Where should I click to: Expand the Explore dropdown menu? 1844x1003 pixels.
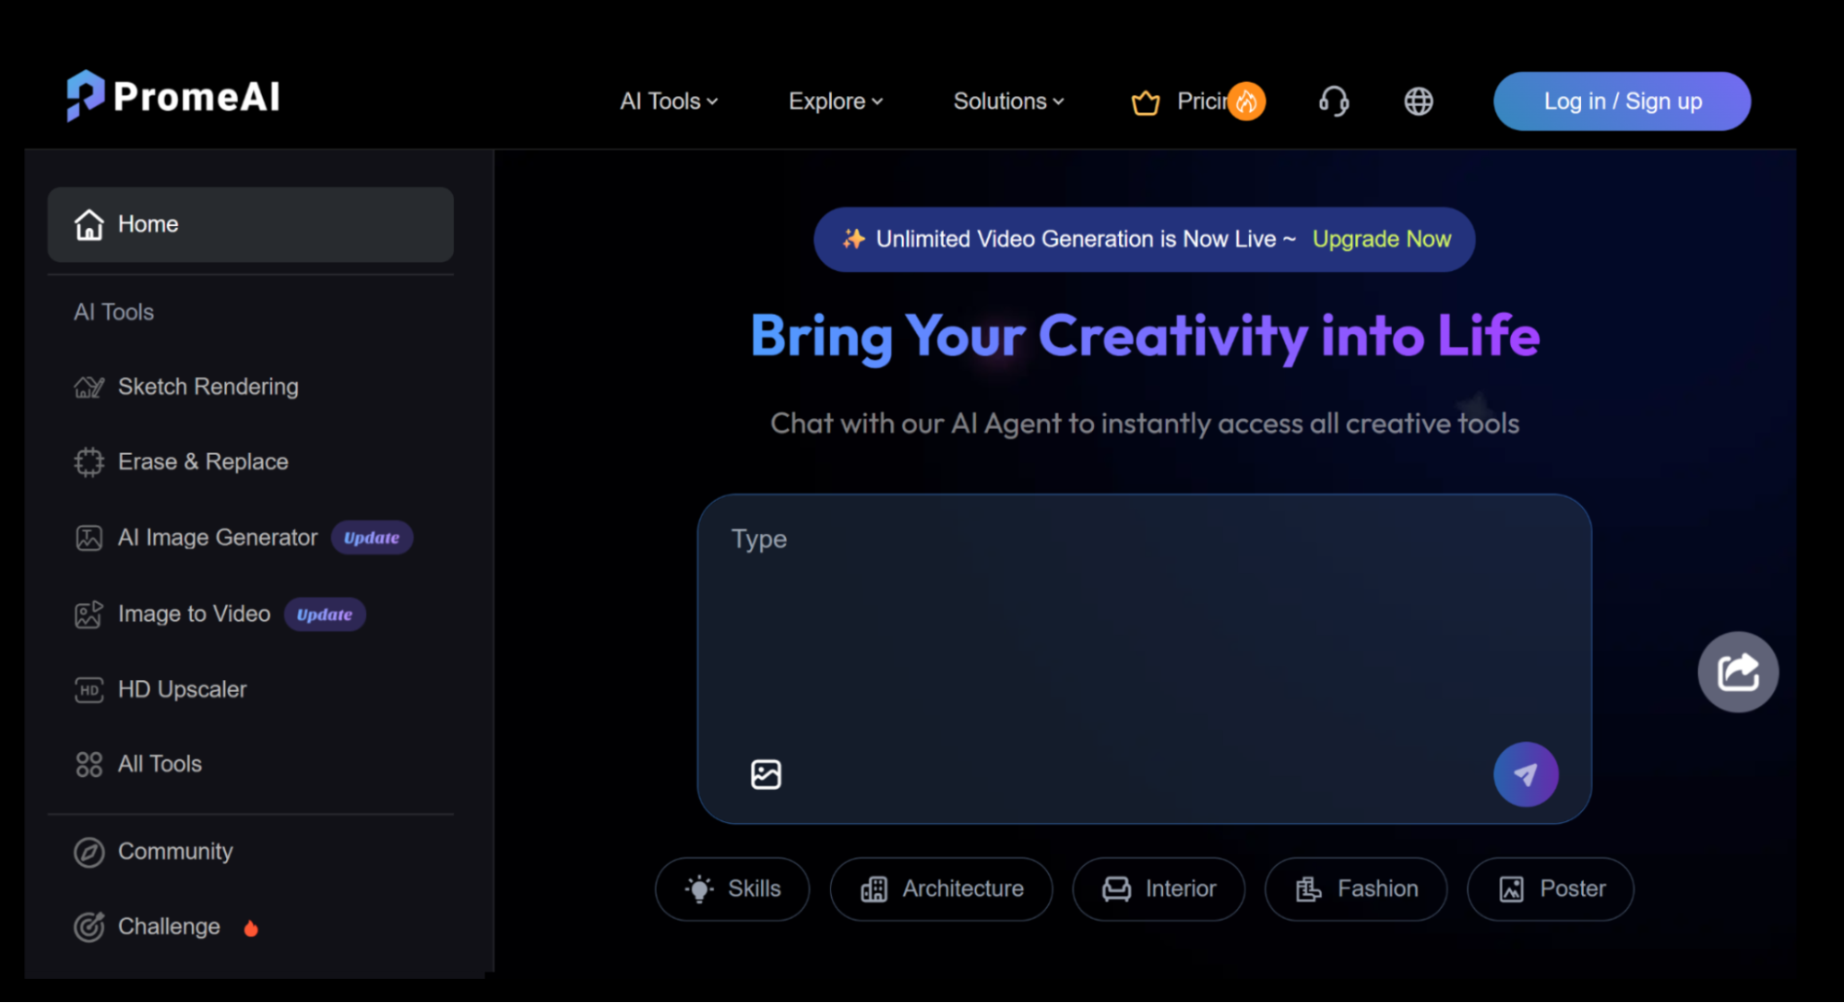tap(835, 101)
